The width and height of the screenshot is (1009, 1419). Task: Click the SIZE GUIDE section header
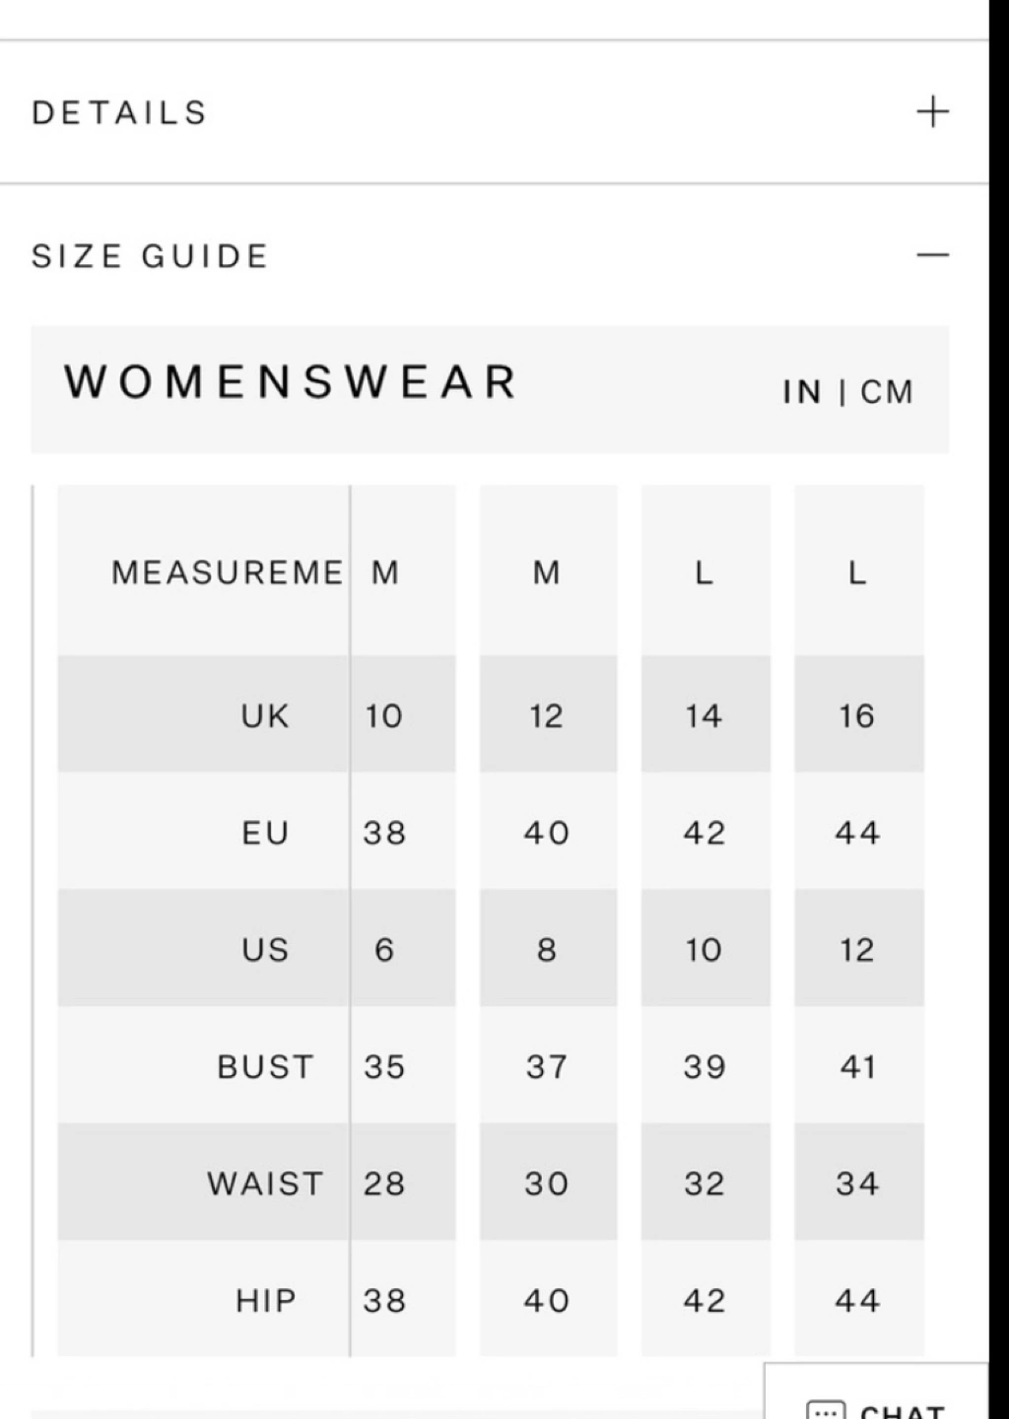[150, 256]
